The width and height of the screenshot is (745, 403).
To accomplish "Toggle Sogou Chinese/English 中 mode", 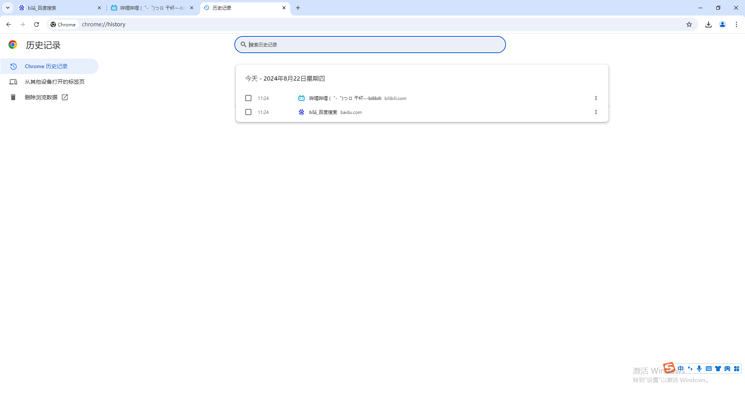I will 681,369.
